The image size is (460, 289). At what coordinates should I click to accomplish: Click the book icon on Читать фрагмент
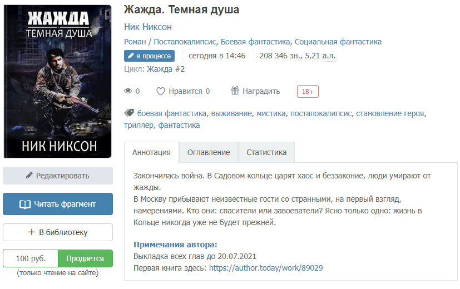[25, 205]
